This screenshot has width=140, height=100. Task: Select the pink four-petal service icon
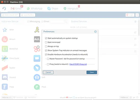pos(37,49)
